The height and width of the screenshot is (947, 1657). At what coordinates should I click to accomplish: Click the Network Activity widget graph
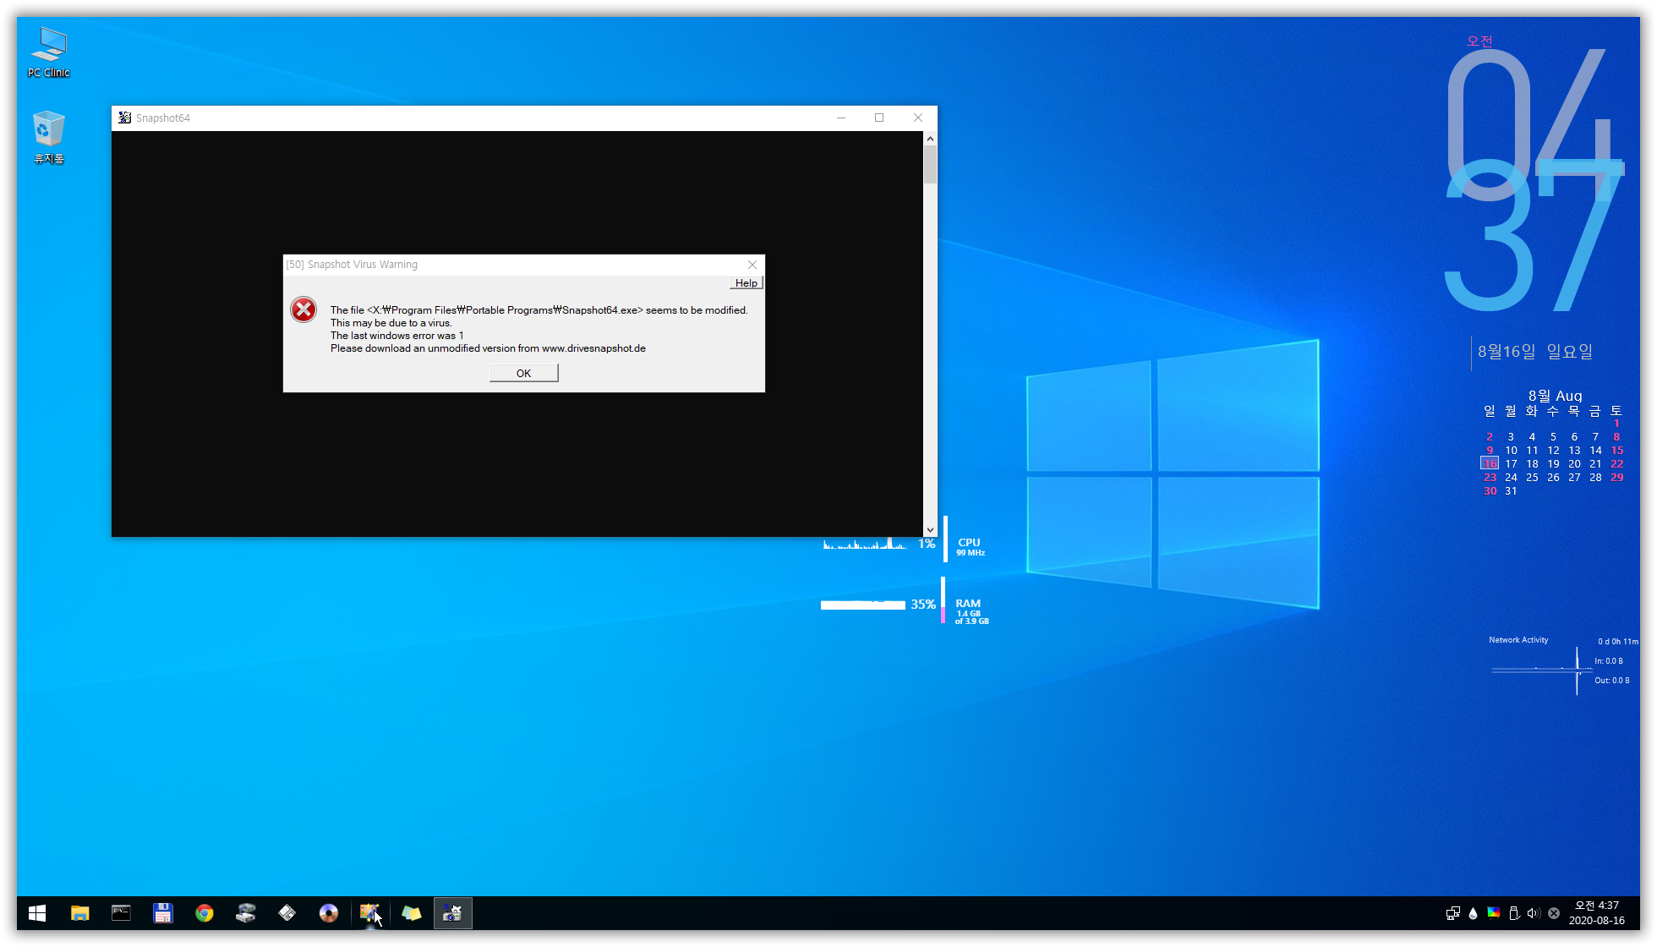[x=1541, y=670]
